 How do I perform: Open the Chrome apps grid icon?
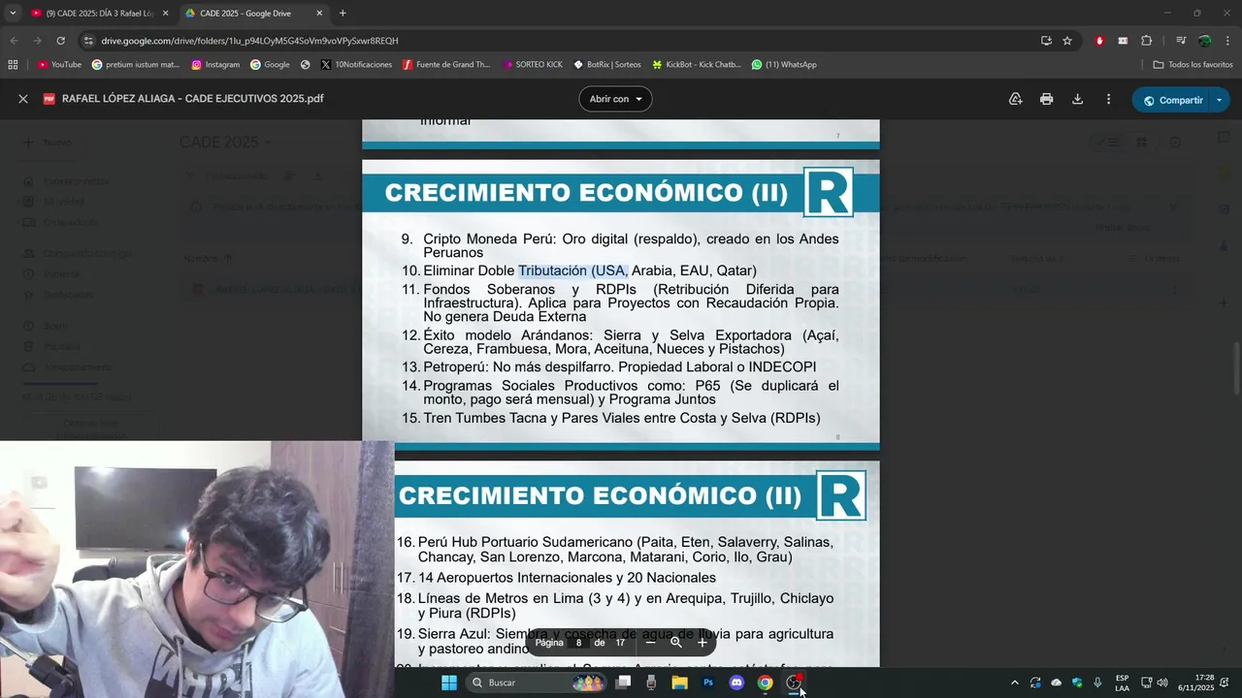[x=13, y=65]
